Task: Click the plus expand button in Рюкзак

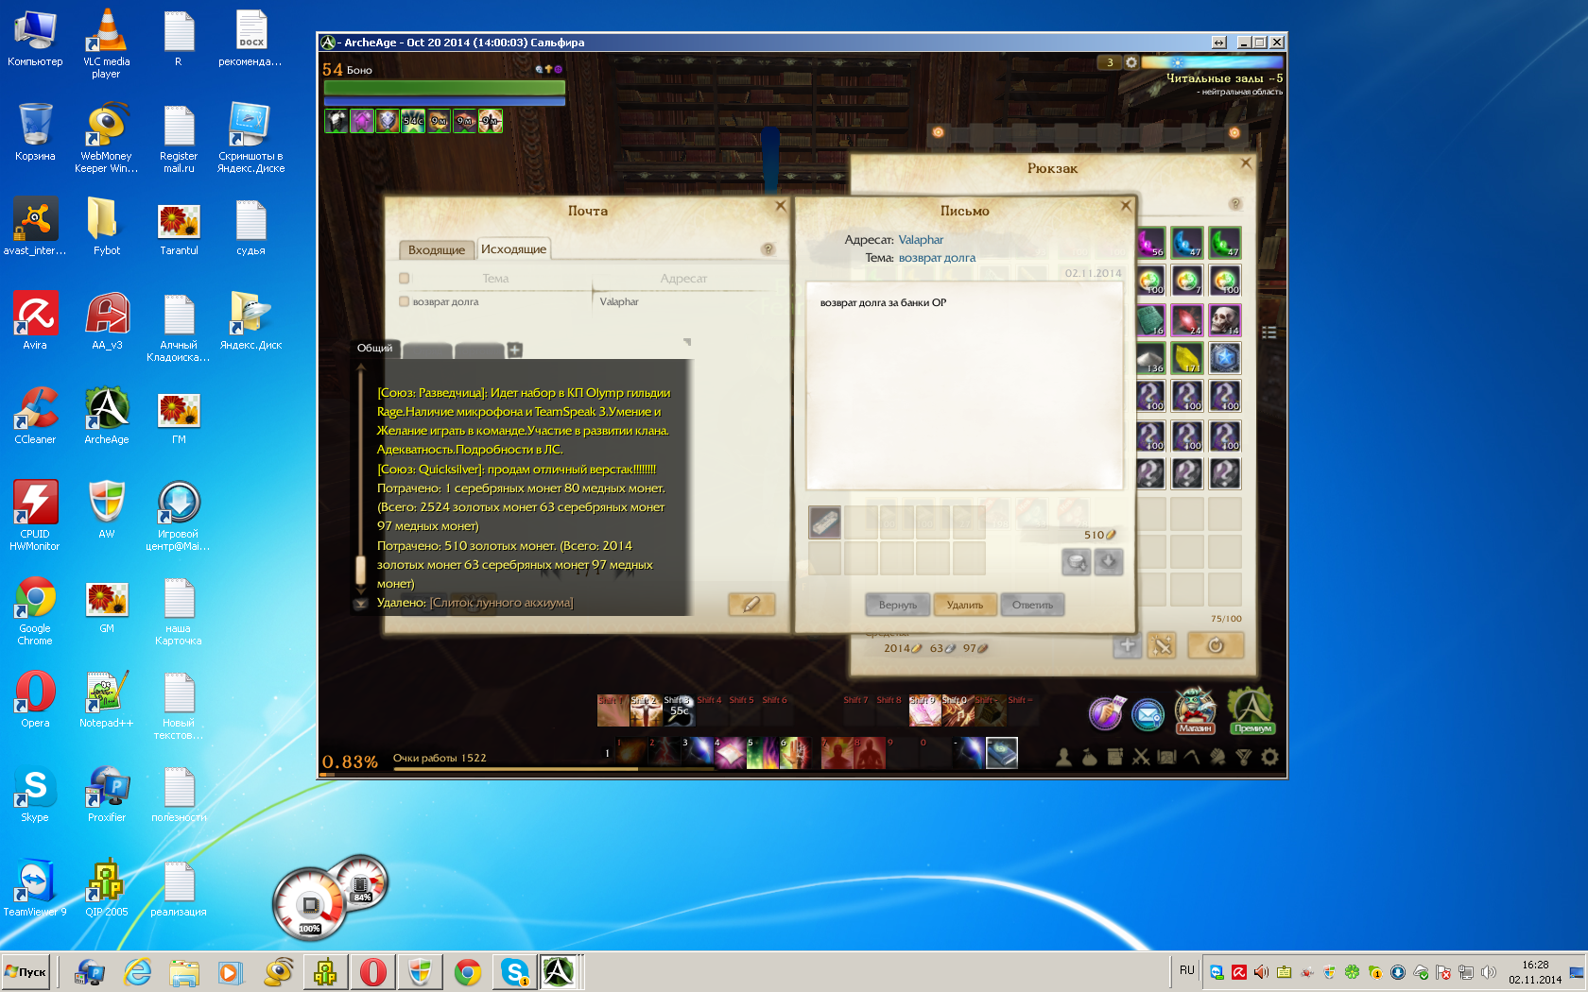Action: [1127, 646]
